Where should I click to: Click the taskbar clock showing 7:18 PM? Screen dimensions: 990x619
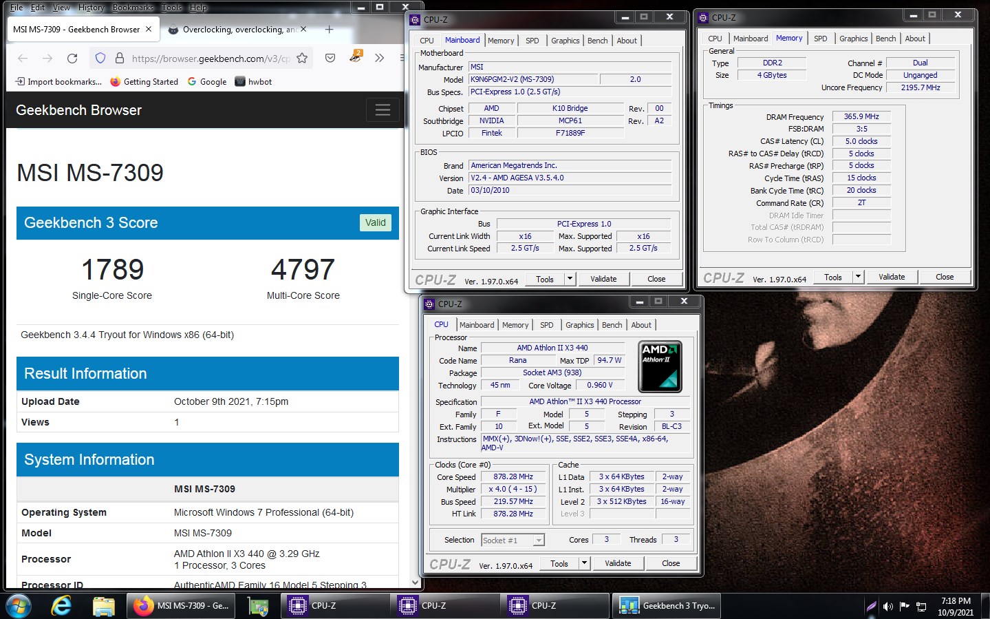pos(956,607)
